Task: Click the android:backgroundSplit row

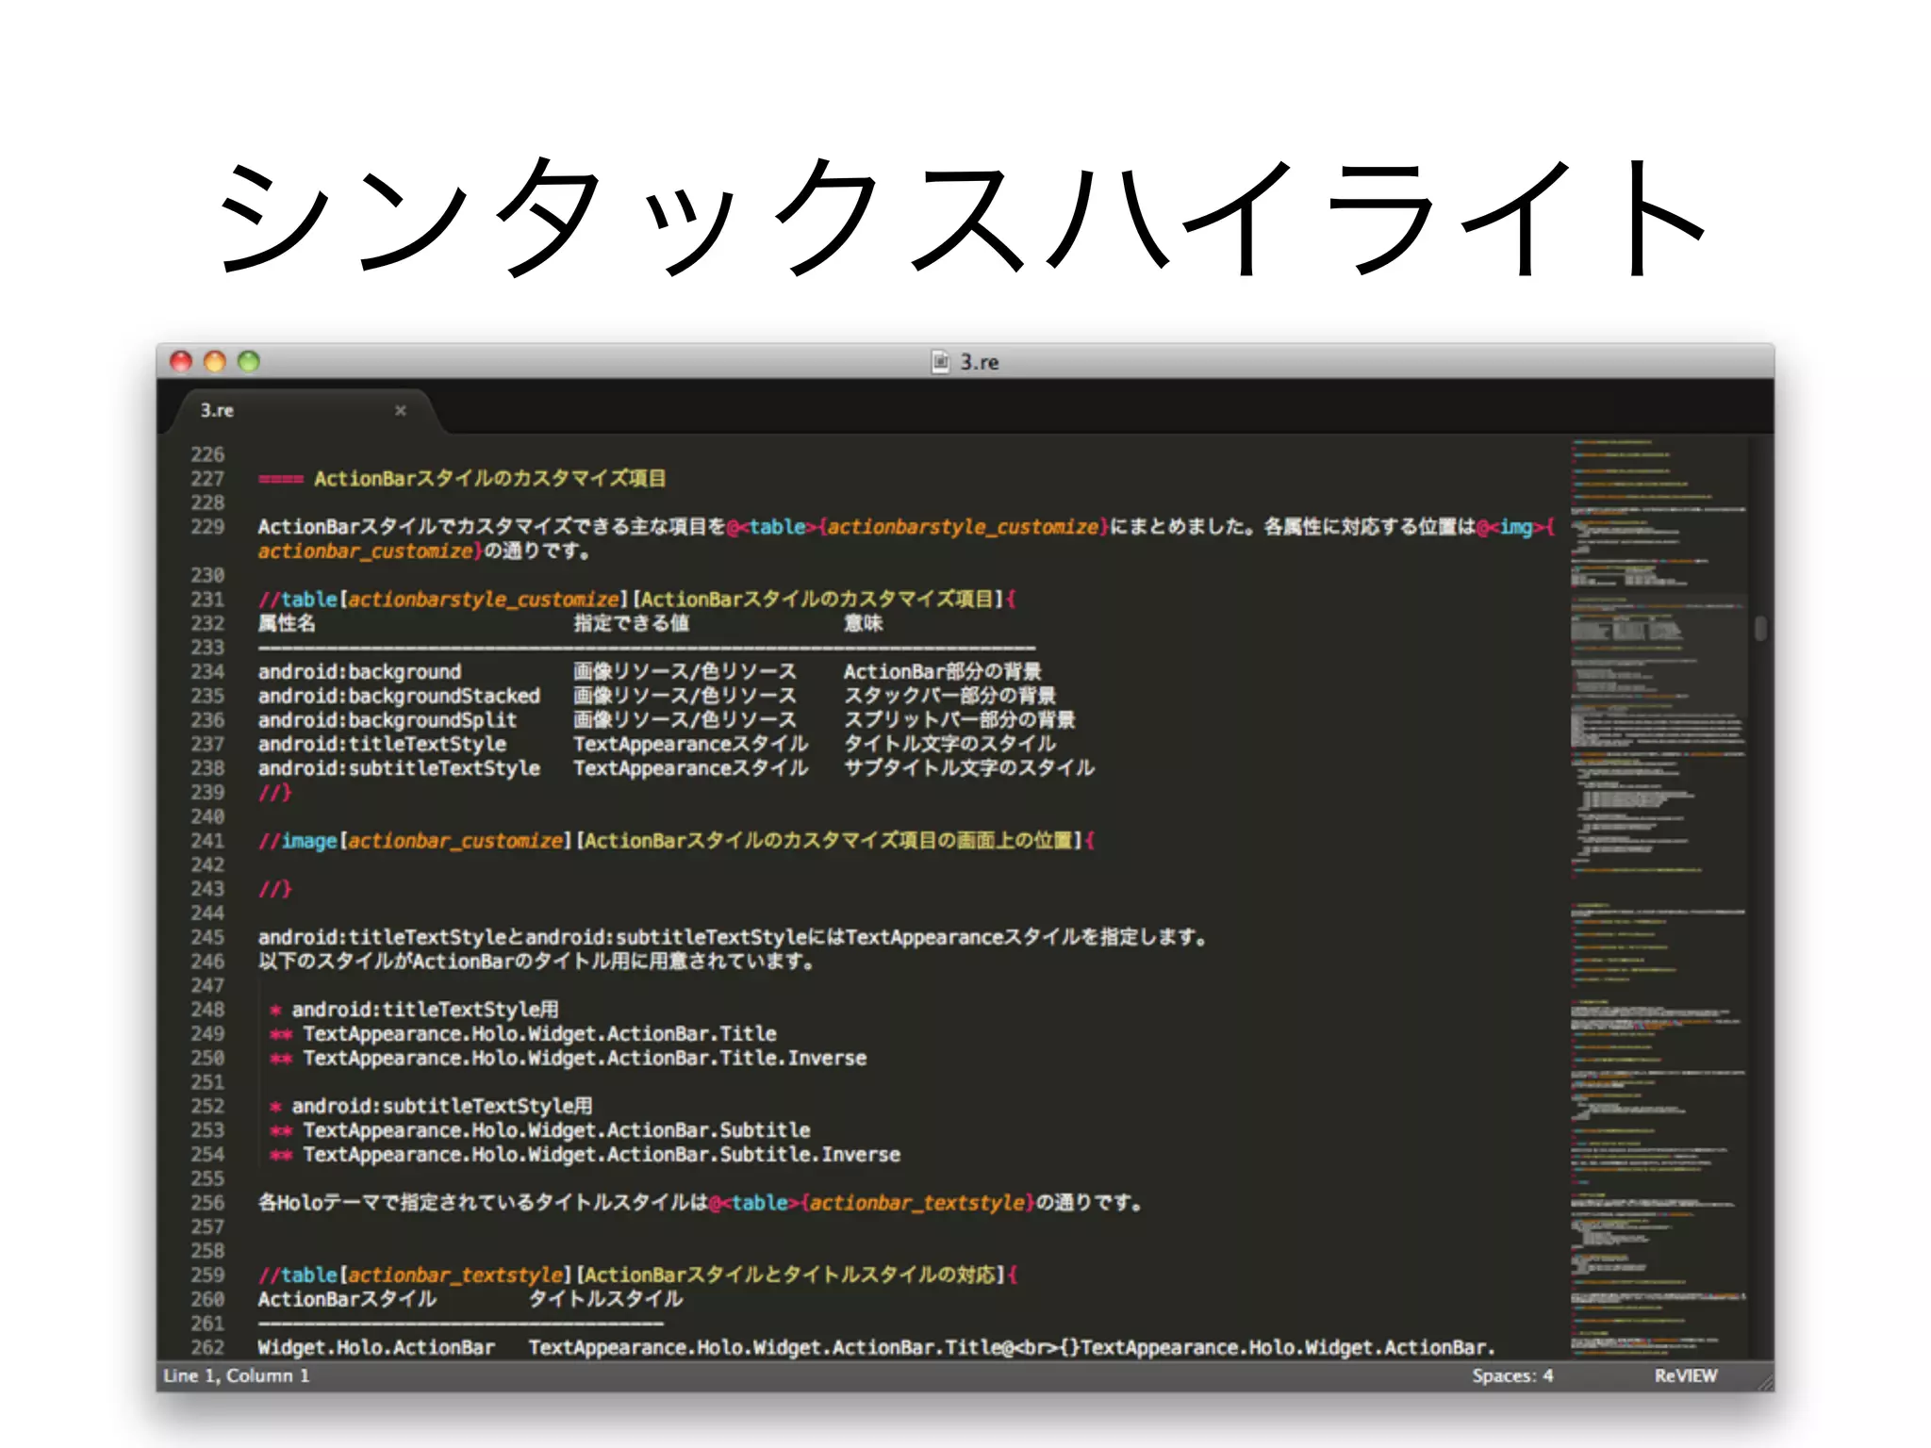Action: [x=667, y=720]
